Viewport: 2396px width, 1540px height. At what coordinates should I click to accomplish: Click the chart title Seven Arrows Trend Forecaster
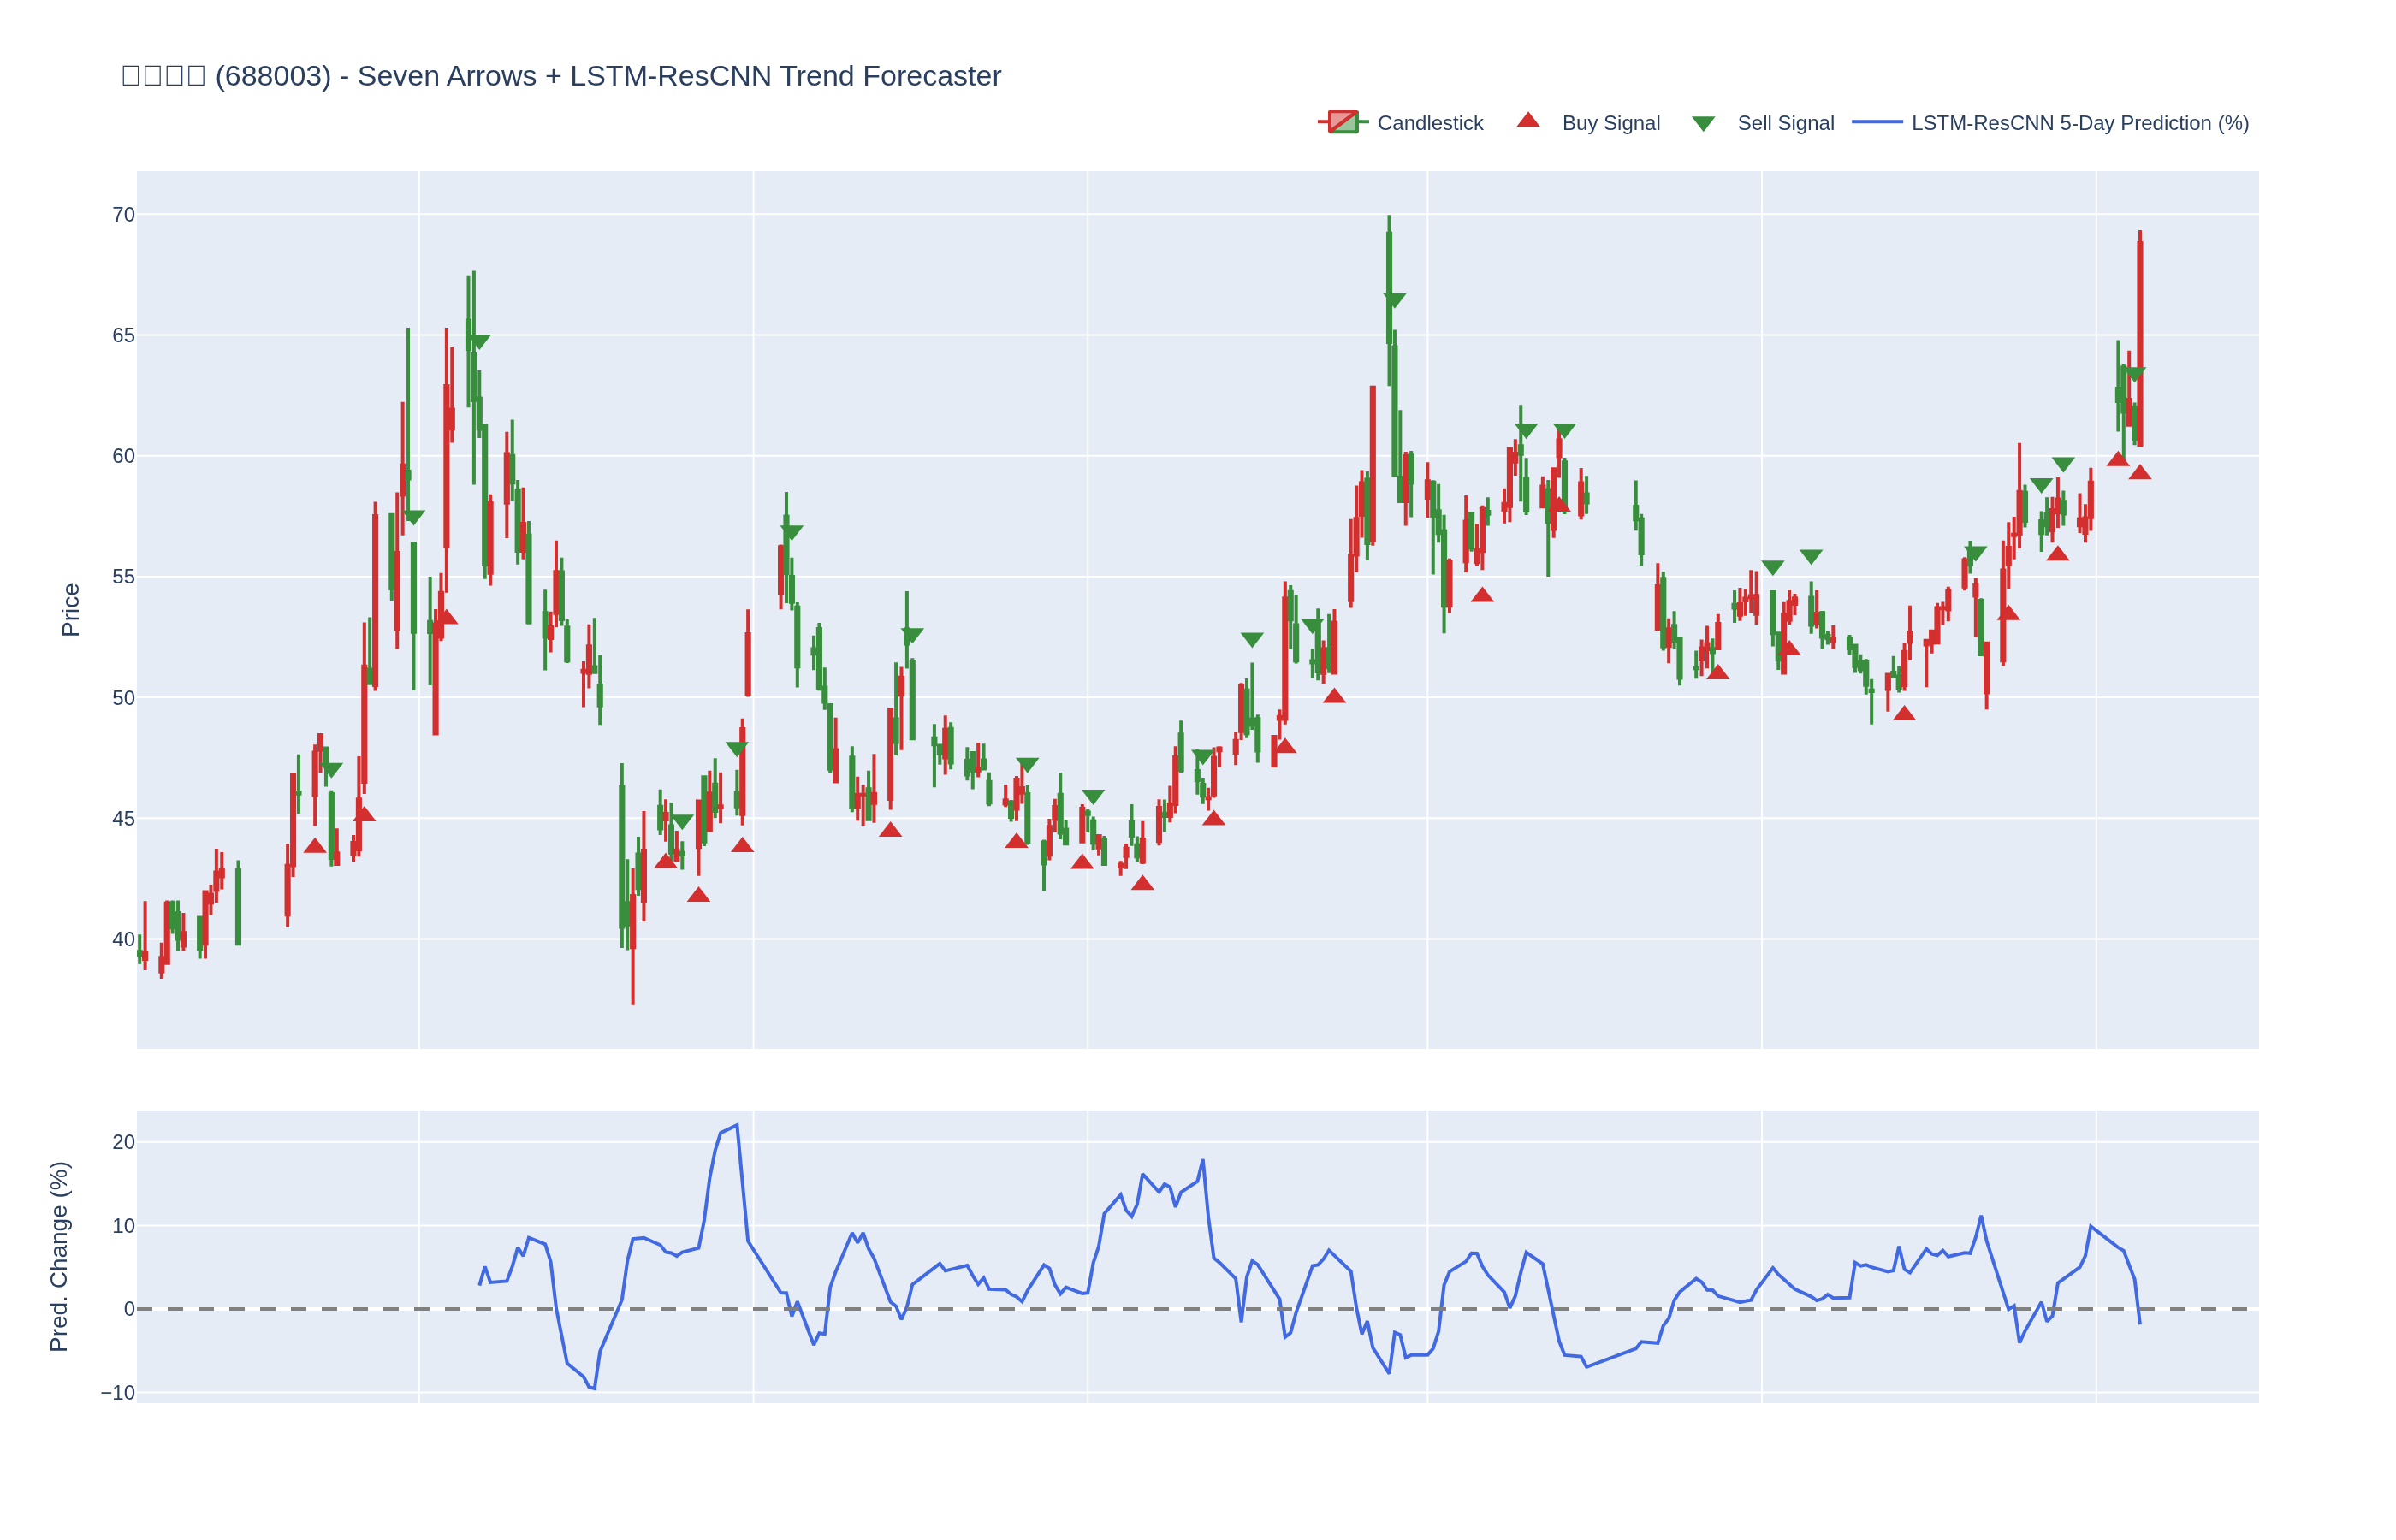pyautogui.click(x=560, y=76)
